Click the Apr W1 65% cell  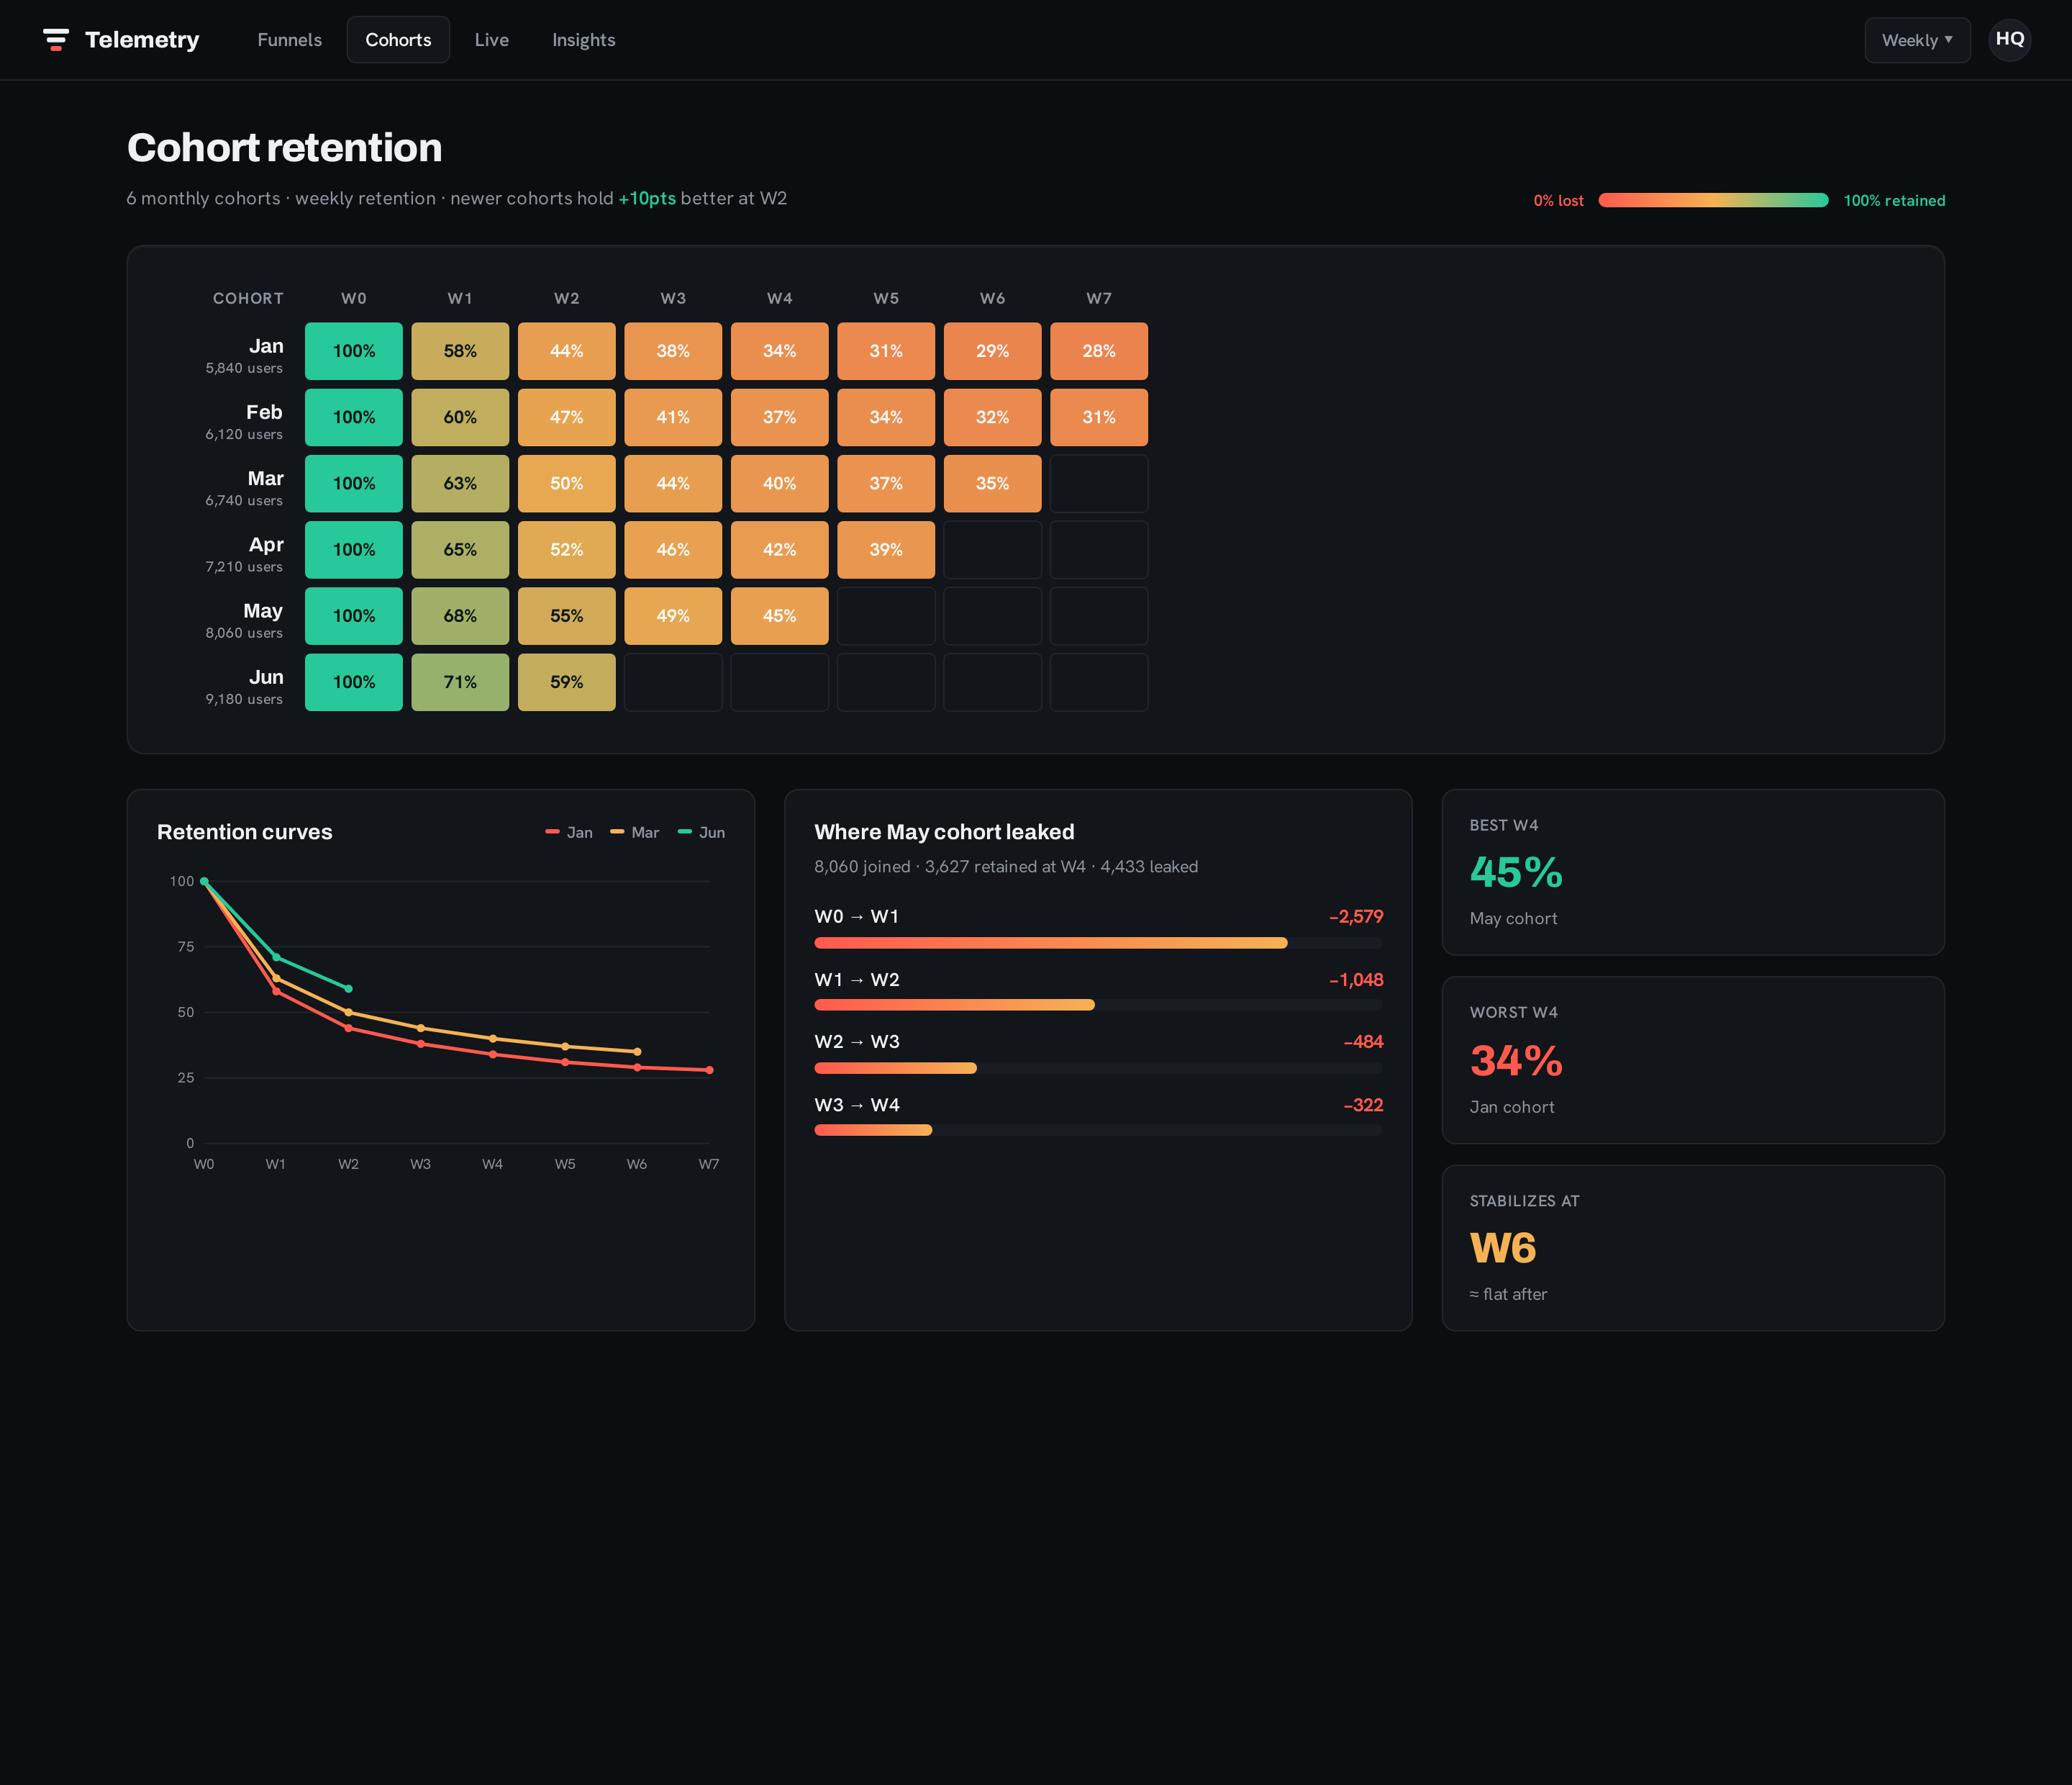(x=460, y=549)
